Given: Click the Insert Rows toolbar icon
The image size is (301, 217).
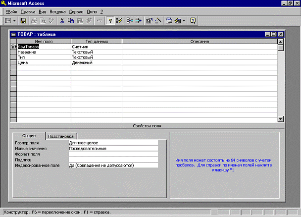Looking at the screenshot, I should (x=130, y=21).
